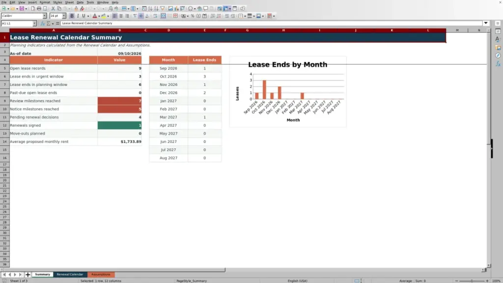Viewport: 503px width, 283px height.
Task: Click the Format as Percent icon
Action: click(x=193, y=16)
